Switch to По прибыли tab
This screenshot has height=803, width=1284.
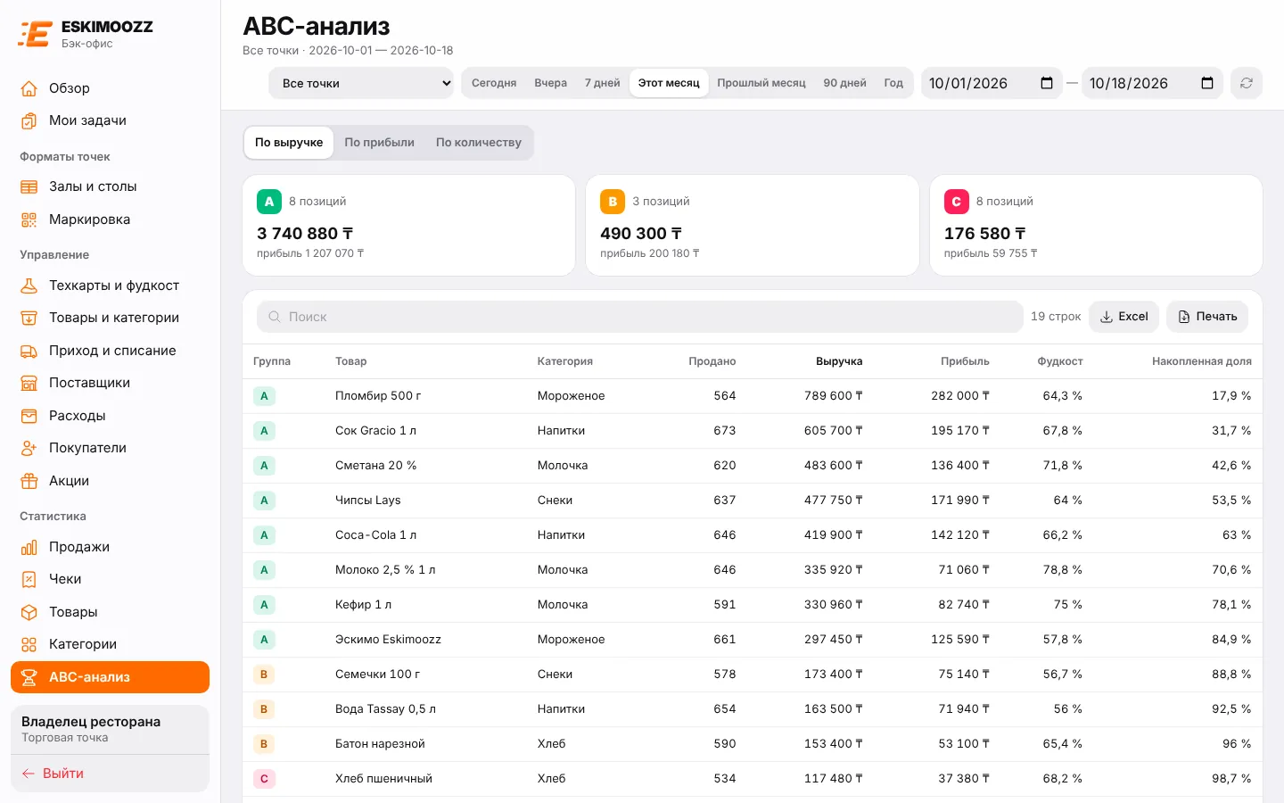(380, 143)
